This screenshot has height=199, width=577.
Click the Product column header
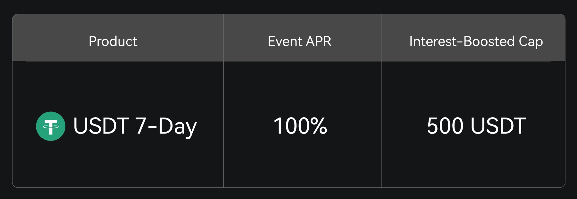pos(113,41)
